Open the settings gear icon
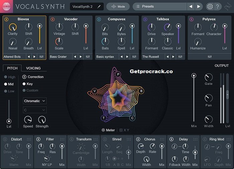Image resolution: width=234 pixels, height=169 pixels. click(x=210, y=6)
